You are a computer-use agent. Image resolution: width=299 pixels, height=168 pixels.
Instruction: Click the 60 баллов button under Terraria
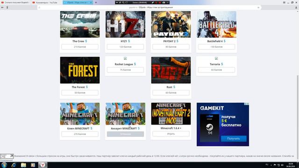point(216,70)
